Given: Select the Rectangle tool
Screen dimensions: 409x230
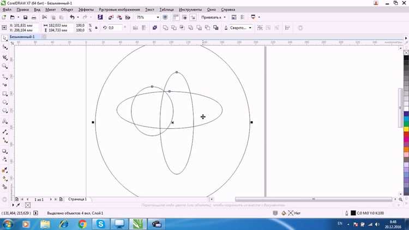Looking at the screenshot, I should (x=4, y=93).
